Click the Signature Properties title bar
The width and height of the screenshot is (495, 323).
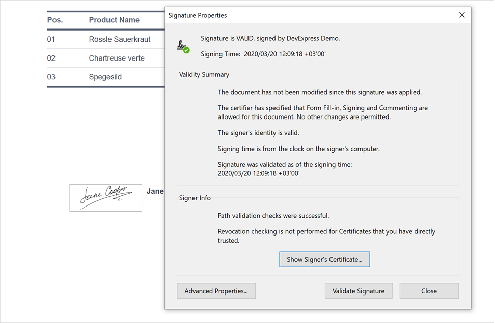click(306, 15)
